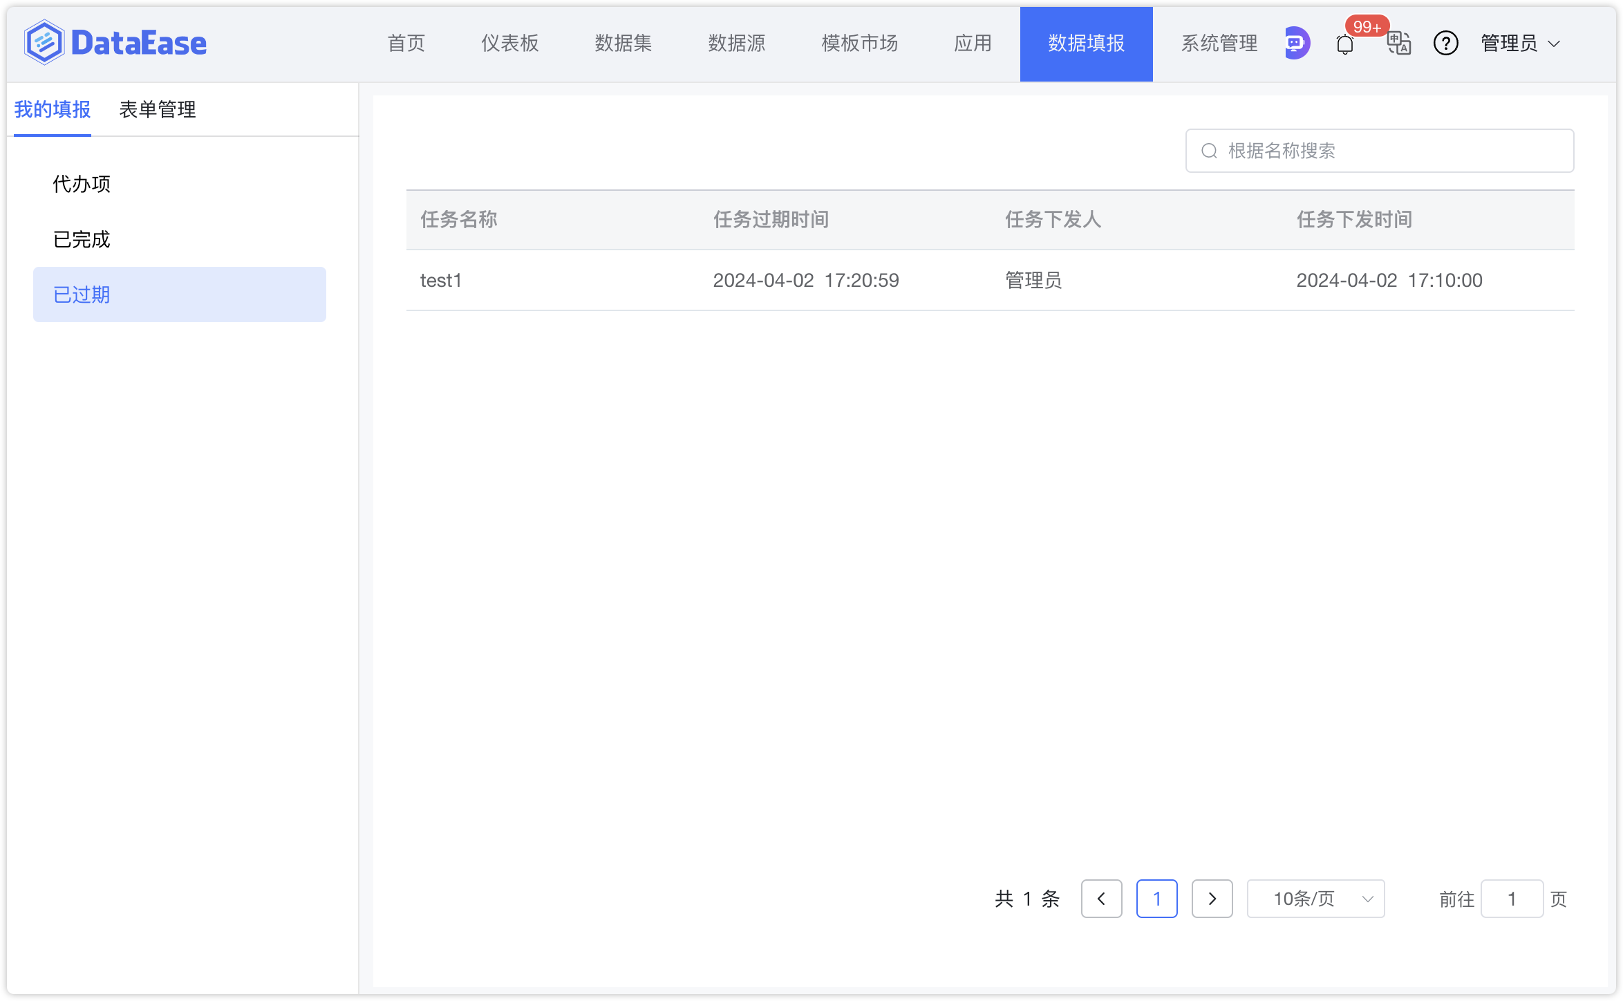Expand the 管理员 user dropdown
This screenshot has width=1623, height=1001.
(x=1520, y=44)
